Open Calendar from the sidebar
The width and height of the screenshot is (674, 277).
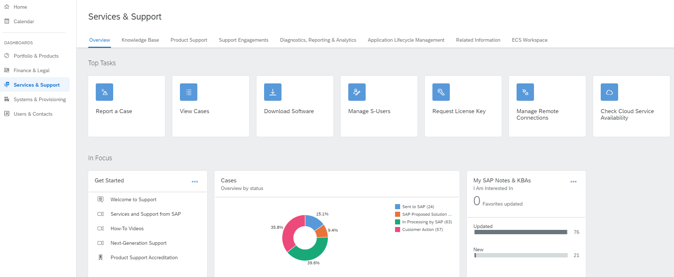pos(24,21)
